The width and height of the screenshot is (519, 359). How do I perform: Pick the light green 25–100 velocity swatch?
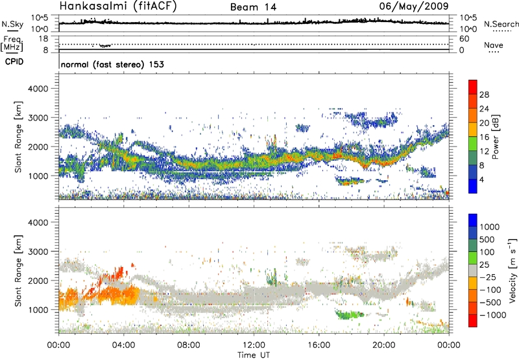(473, 258)
